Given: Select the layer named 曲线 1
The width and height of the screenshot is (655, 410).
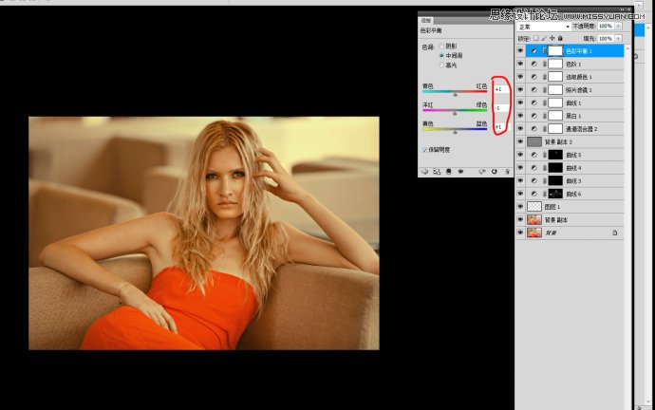Looking at the screenshot, I should 573,102.
